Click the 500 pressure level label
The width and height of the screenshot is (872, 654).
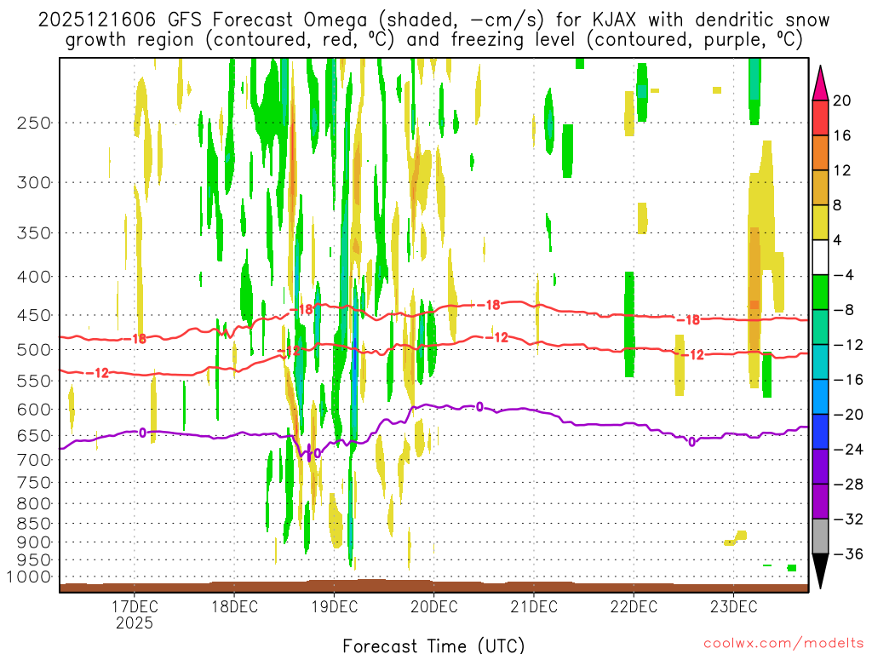tap(34, 350)
